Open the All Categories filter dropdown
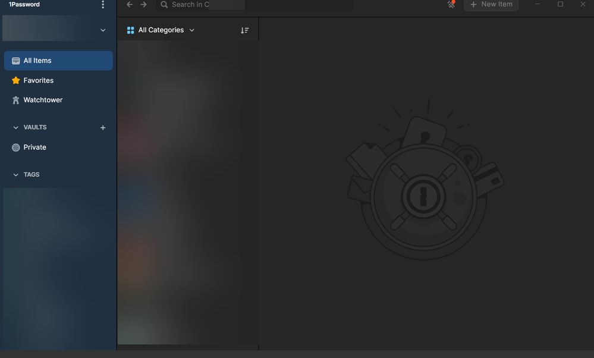This screenshot has width=594, height=358. [161, 30]
